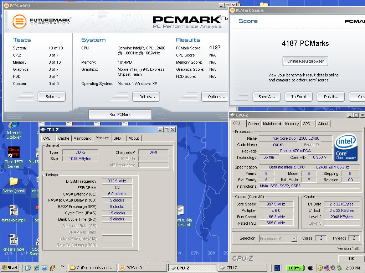Viewport: 365px width, 273px height.
Task: Click the Level 2 2048 KBytes field
Action: 341,217
